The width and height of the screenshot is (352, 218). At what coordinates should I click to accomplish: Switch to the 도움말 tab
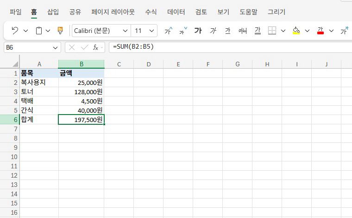(x=248, y=12)
